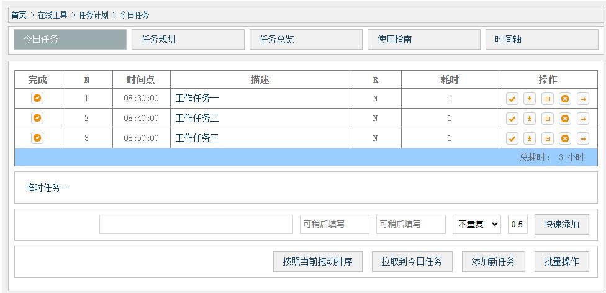This screenshot has width=606, height=293.
Task: Click minus-square icon in 工作任务三 row
Action: coord(547,138)
